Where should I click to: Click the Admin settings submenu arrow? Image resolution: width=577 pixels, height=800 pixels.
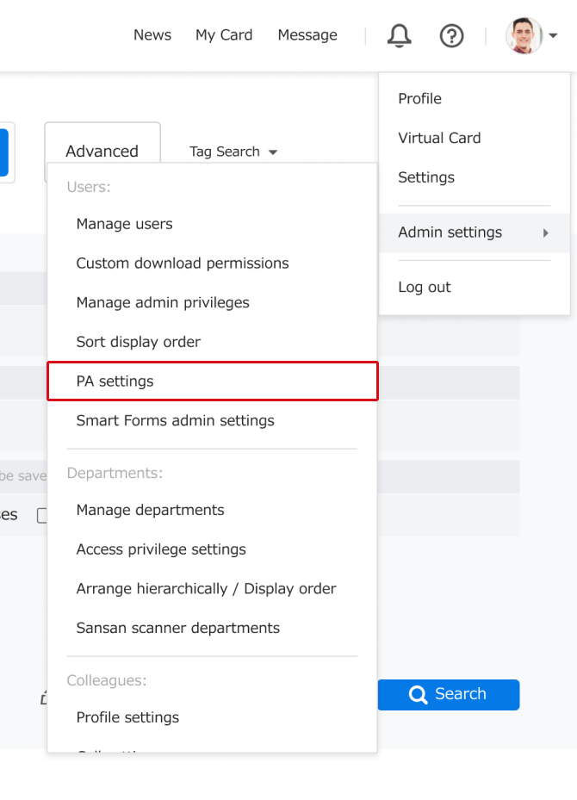pos(545,233)
